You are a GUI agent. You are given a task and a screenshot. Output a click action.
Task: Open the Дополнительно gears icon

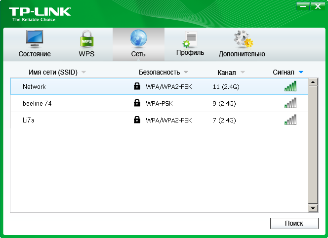pos(243,39)
